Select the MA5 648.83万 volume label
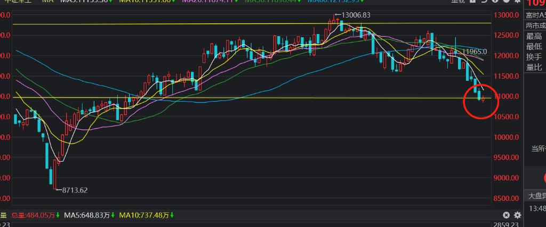This screenshot has width=546, height=227. click(86, 215)
